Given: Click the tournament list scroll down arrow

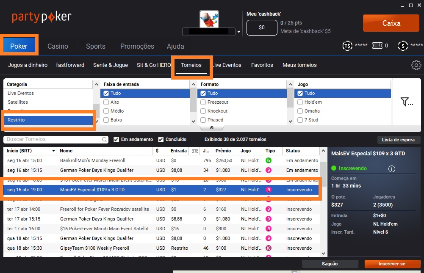Looking at the screenshot, I should click(324, 253).
